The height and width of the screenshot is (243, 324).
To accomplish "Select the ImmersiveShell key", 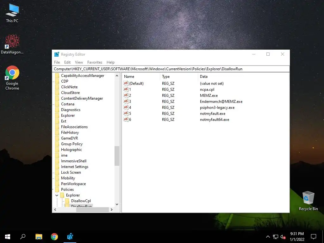I will click(73, 161).
